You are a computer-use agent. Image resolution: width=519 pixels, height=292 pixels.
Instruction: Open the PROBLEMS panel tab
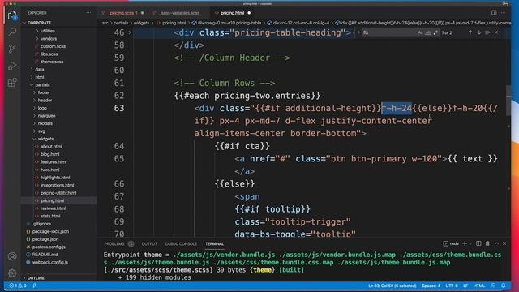click(114, 243)
